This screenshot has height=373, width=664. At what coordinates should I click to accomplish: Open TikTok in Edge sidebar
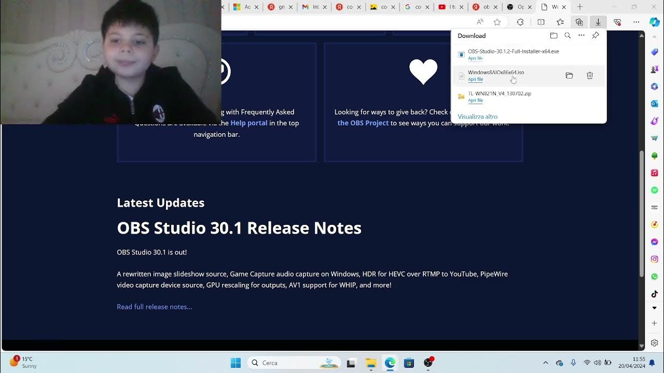coord(655,294)
